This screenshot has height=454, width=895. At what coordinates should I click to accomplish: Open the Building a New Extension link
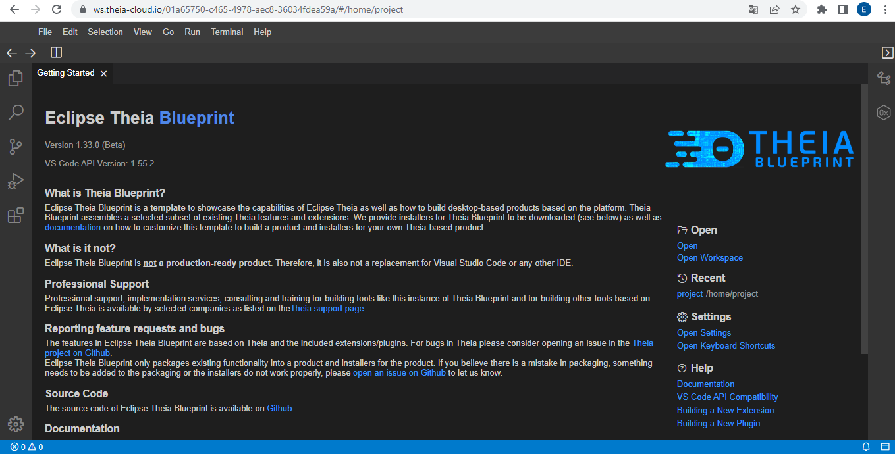tap(726, 410)
